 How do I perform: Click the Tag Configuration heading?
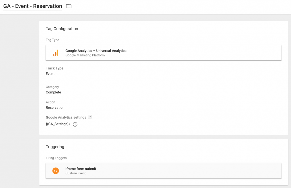tap(62, 29)
